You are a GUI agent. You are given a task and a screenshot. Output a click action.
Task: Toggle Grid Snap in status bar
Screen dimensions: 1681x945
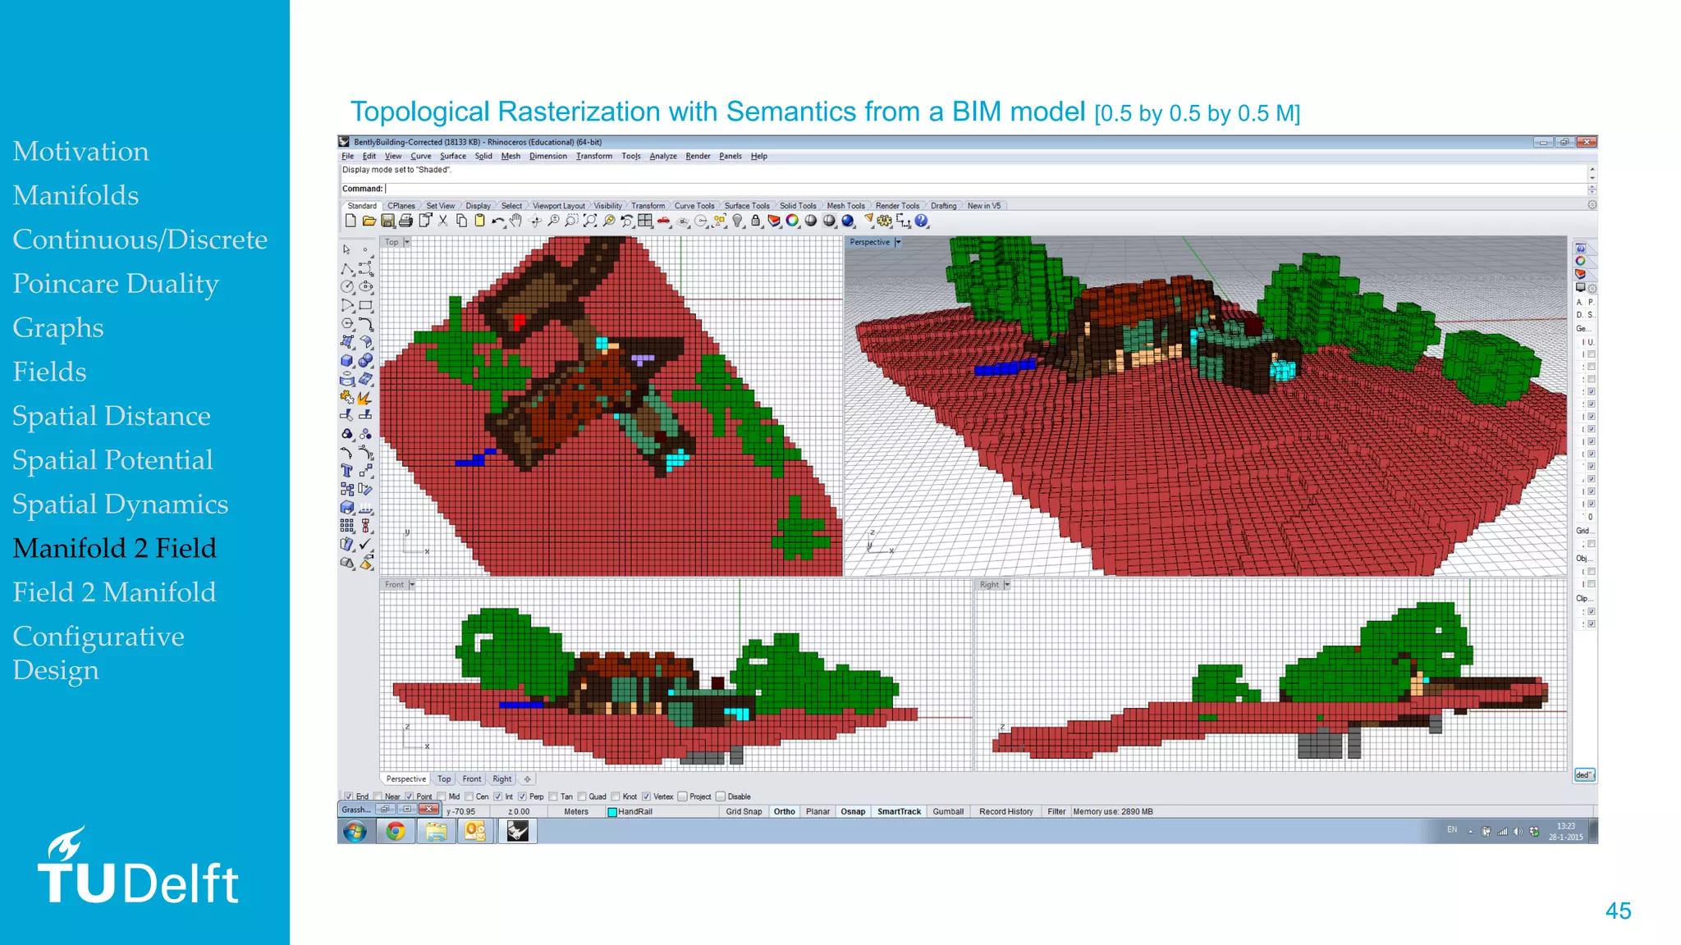(744, 811)
